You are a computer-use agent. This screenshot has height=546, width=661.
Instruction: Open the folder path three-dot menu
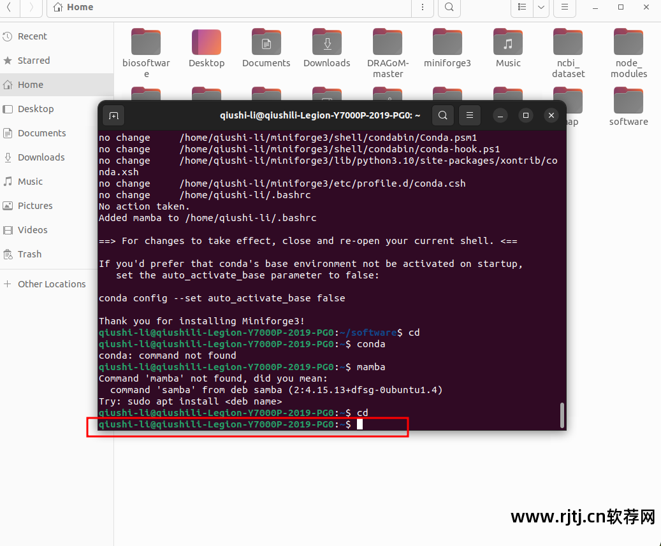(423, 7)
